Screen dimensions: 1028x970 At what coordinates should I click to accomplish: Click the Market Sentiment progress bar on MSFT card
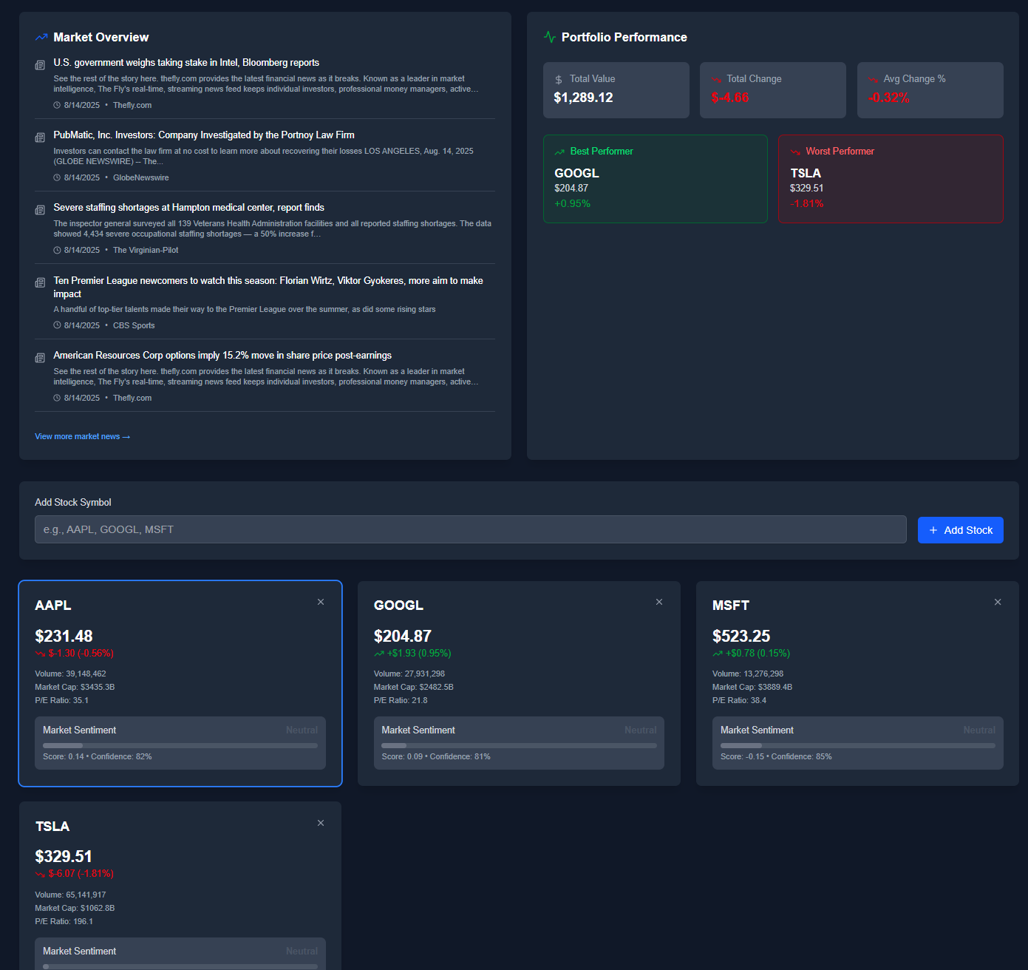pyautogui.click(x=857, y=745)
